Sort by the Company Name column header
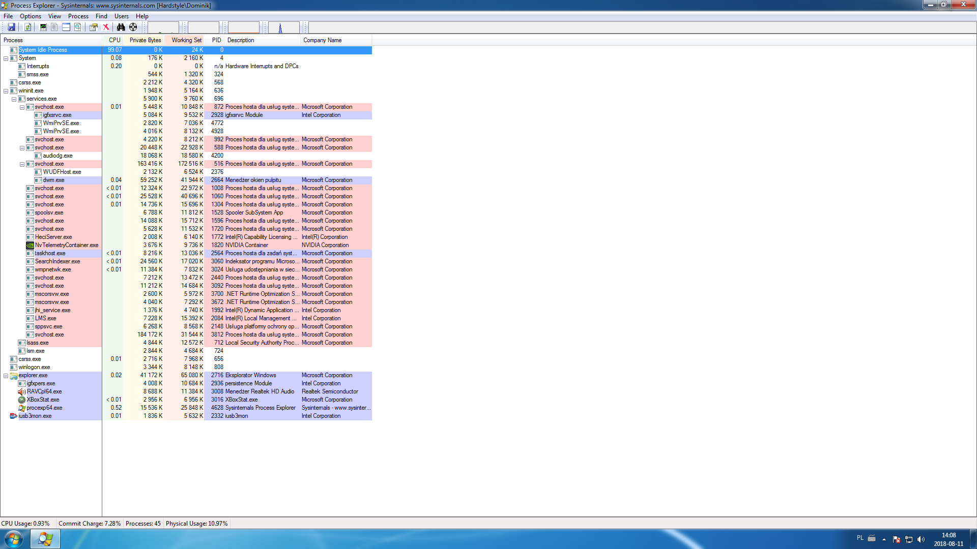This screenshot has height=549, width=977. point(336,40)
